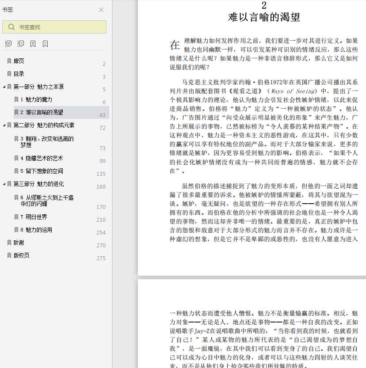Go to 第三部分 魅力的进化 bookmark

[38, 184]
